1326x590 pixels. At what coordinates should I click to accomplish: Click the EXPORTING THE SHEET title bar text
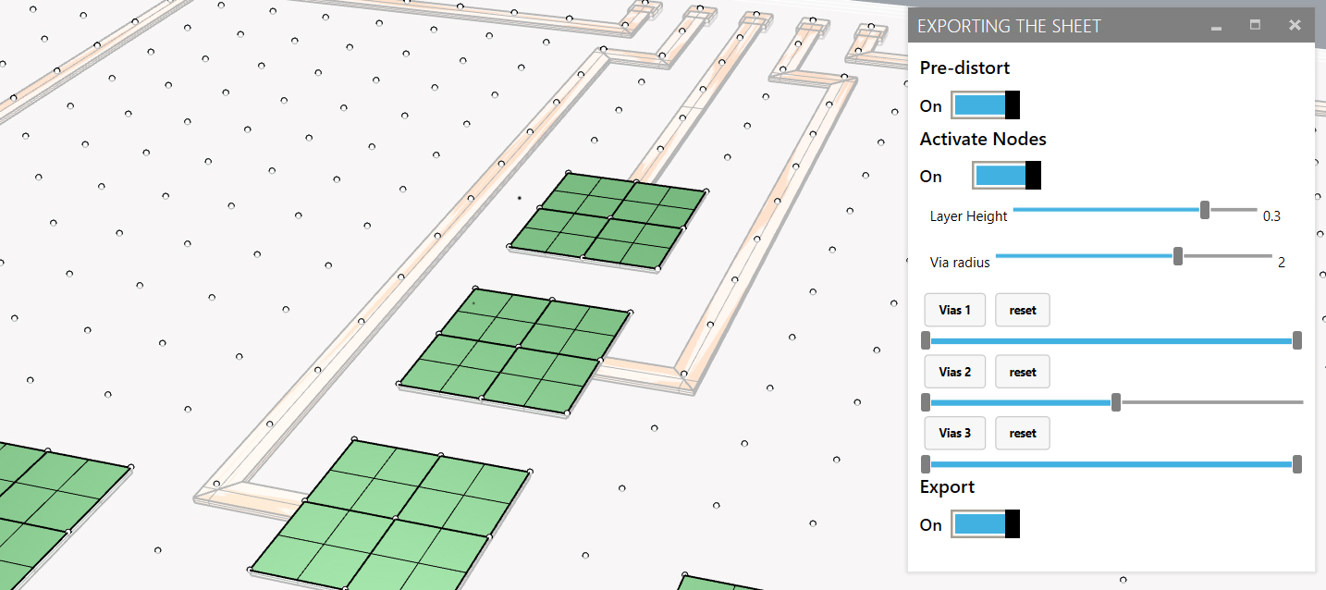1009,26
